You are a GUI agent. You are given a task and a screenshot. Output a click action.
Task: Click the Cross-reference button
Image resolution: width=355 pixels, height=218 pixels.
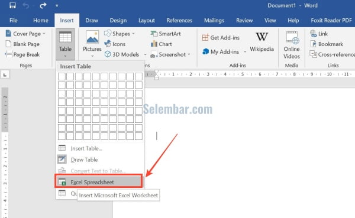[x=332, y=54]
